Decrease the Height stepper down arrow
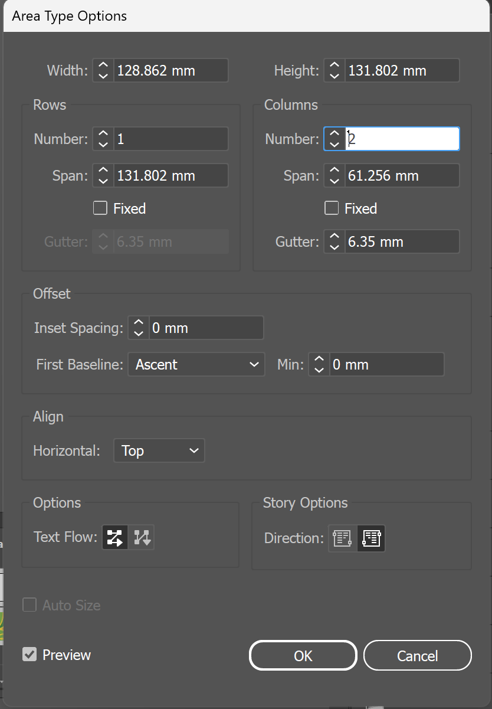This screenshot has height=709, width=492. (x=334, y=76)
